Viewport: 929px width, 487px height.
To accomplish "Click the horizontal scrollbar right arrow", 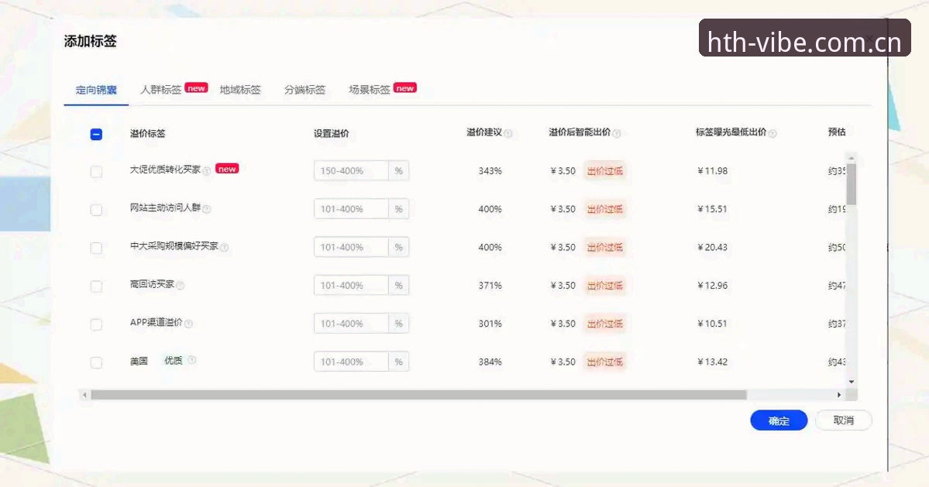I will [839, 395].
